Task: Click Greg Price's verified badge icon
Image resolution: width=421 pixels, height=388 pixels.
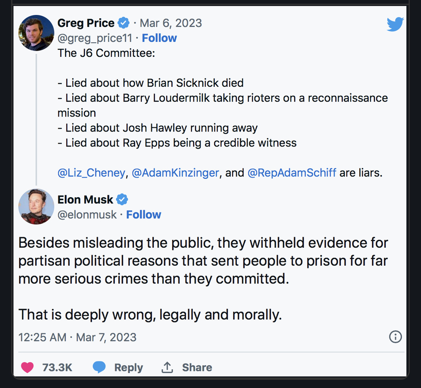Action: (x=123, y=23)
